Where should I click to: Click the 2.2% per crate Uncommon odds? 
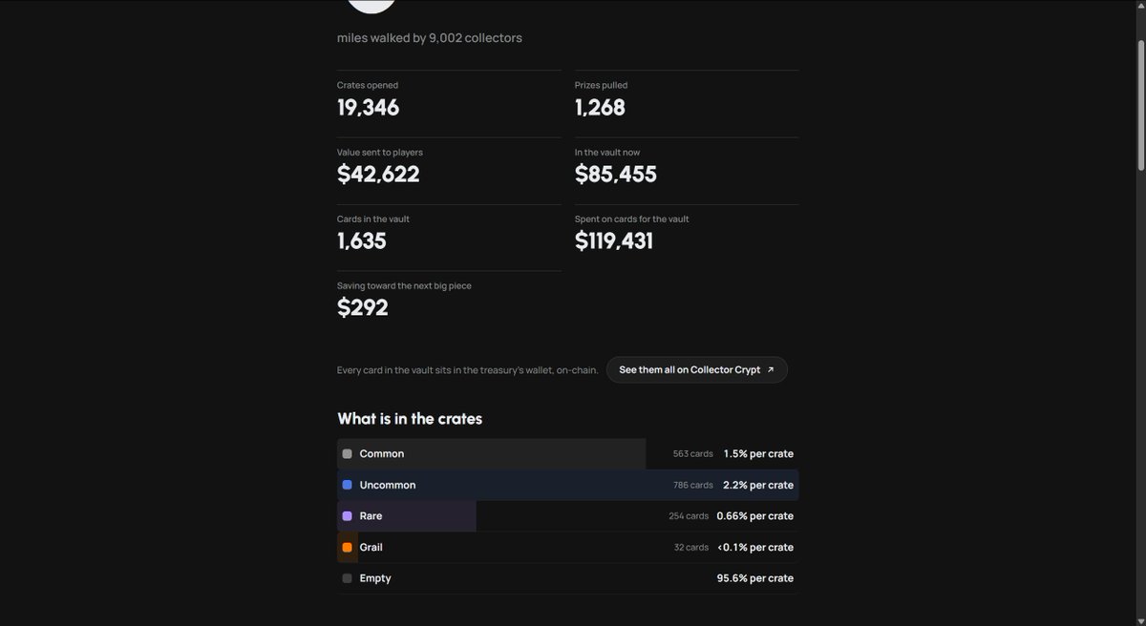click(758, 485)
